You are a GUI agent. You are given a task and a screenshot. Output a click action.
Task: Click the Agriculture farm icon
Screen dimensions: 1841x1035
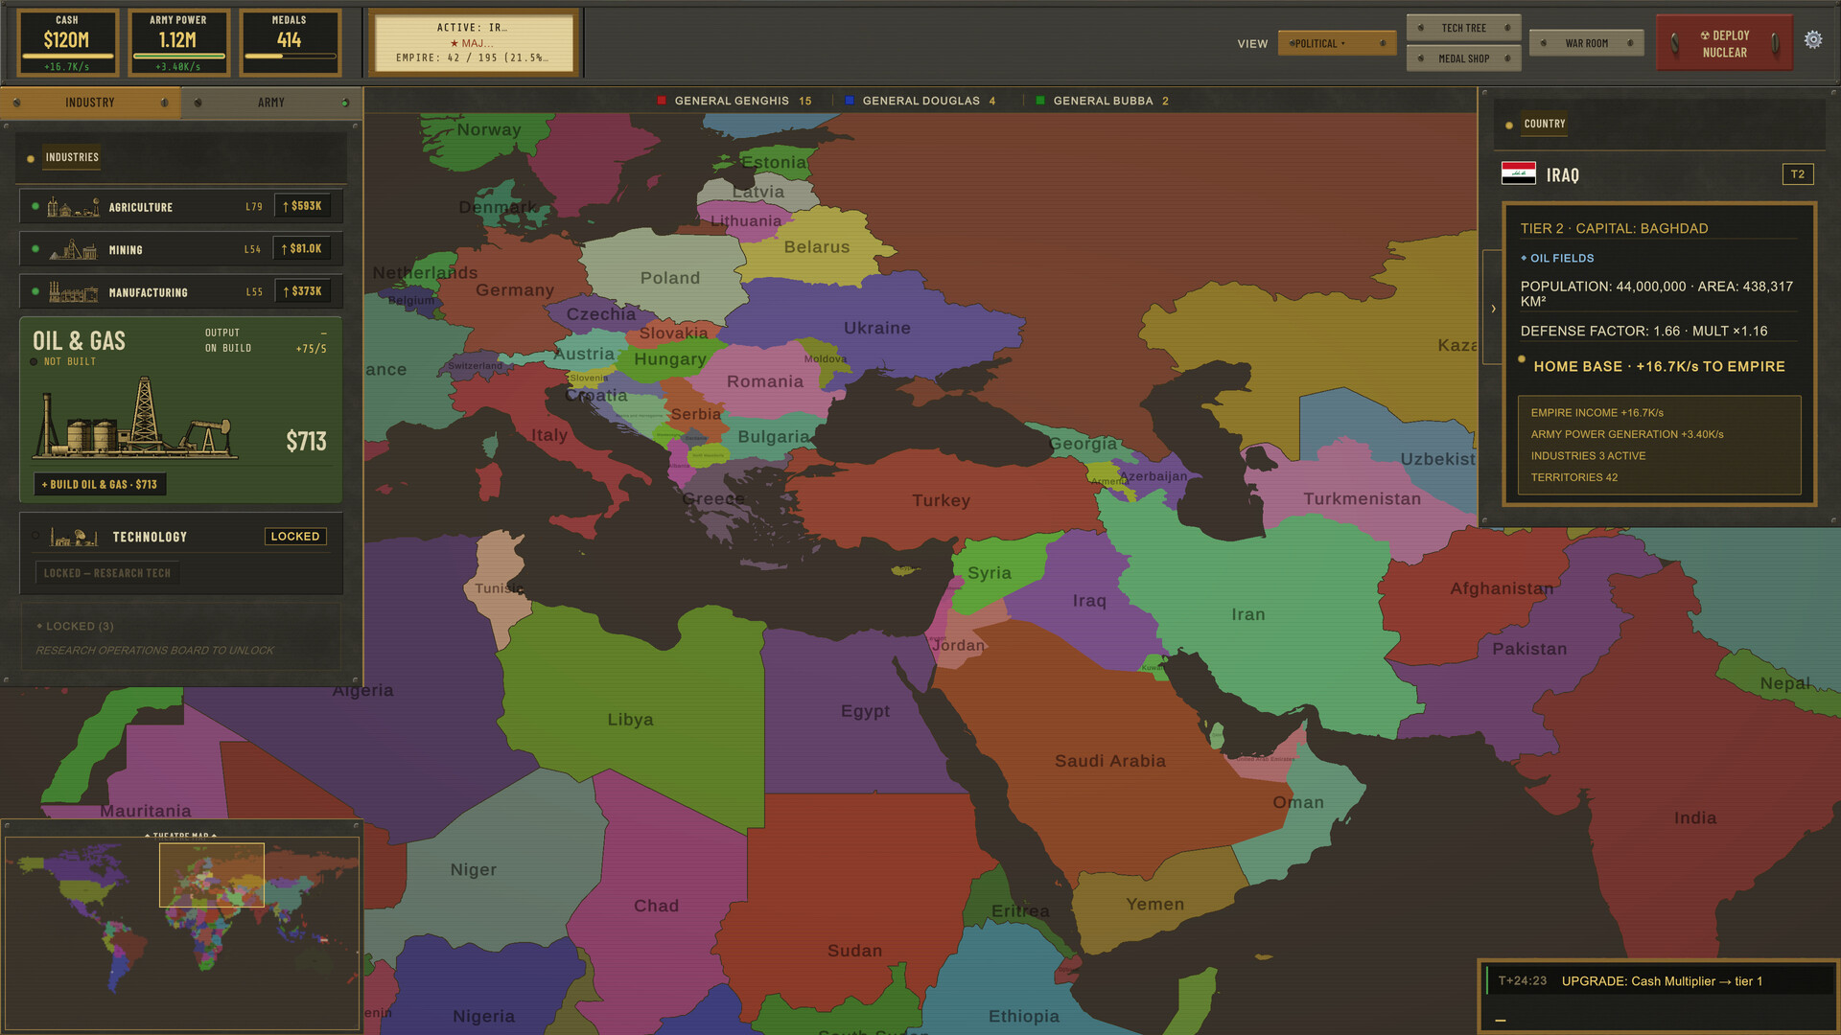tap(73, 207)
